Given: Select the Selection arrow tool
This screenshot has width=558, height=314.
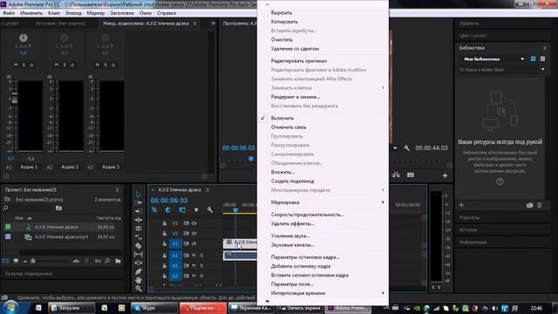Looking at the screenshot, I should click(x=139, y=195).
